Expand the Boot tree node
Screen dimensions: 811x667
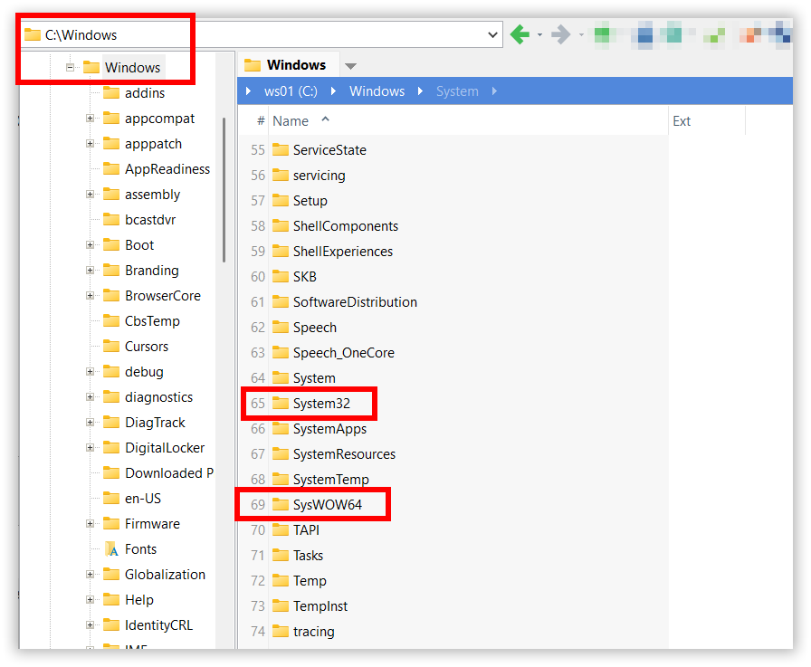[x=90, y=245]
